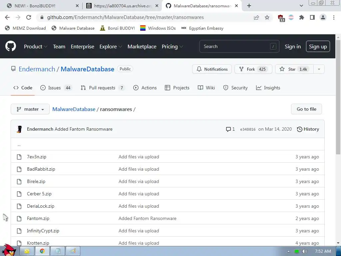Click the volume speaker tray icon
This screenshot has width=341, height=256.
point(305,251)
